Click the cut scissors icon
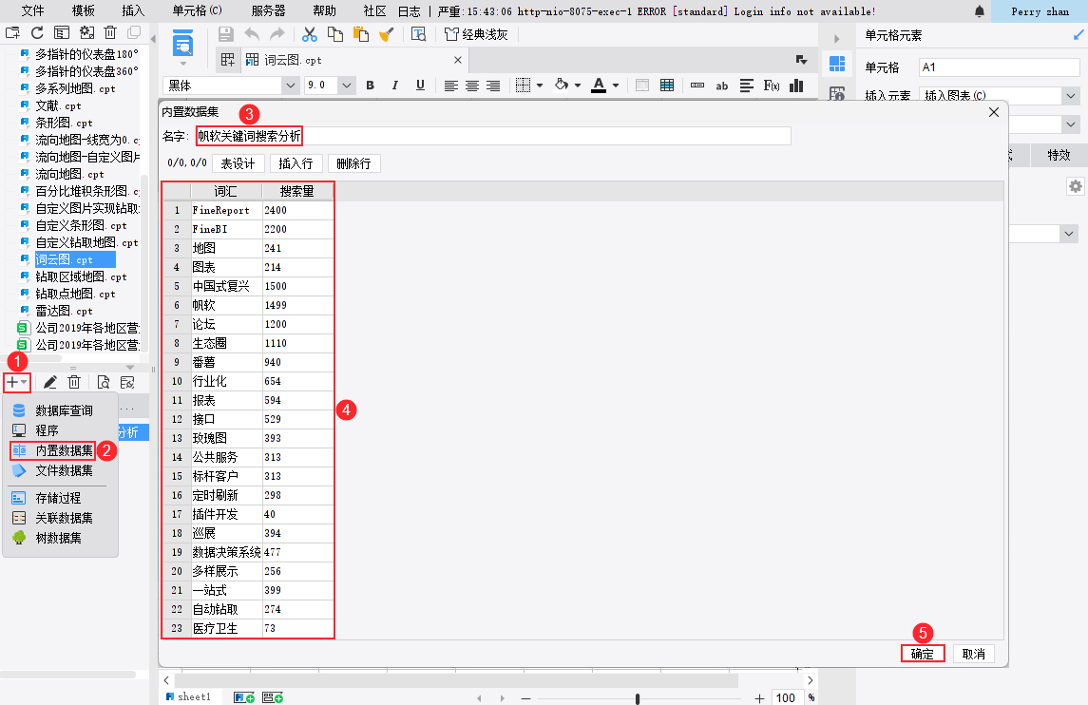The image size is (1088, 705). click(310, 34)
